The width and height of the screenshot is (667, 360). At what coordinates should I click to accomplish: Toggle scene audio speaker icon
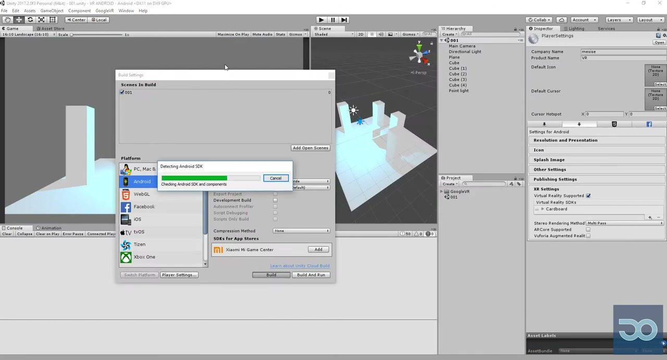pos(381,34)
